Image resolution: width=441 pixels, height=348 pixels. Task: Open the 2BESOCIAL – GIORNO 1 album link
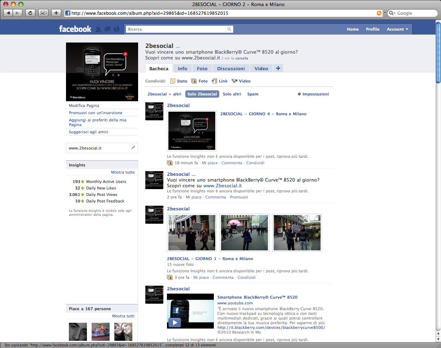point(210,259)
